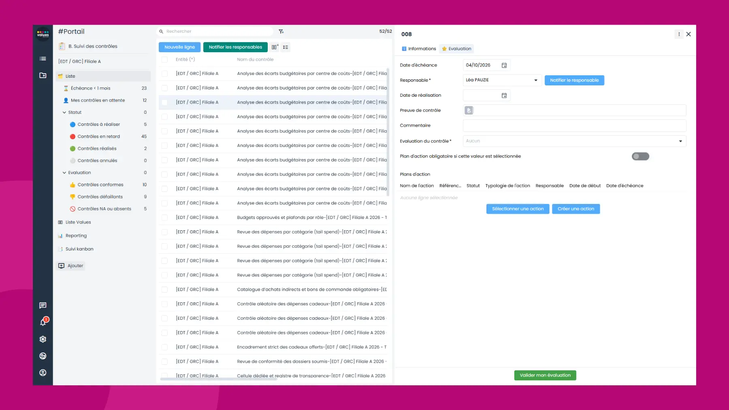Open the Evaluation du contrôle dropdown
Screen dimensions: 729x410
pyautogui.click(x=680, y=141)
